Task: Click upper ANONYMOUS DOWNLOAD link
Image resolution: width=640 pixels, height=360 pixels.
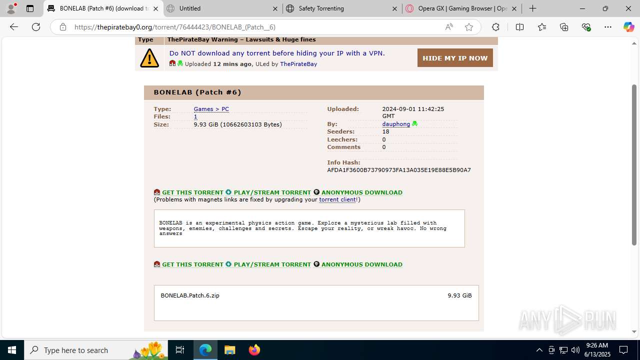Action: (362, 192)
